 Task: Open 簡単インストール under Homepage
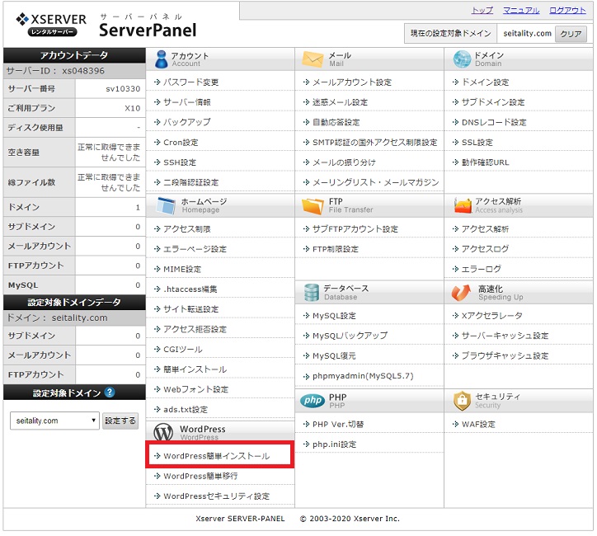tap(195, 369)
